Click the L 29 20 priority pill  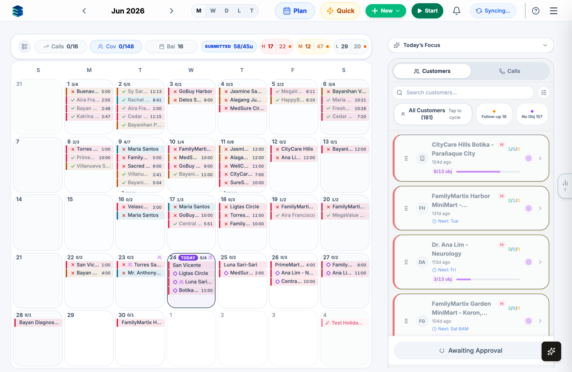(x=351, y=46)
